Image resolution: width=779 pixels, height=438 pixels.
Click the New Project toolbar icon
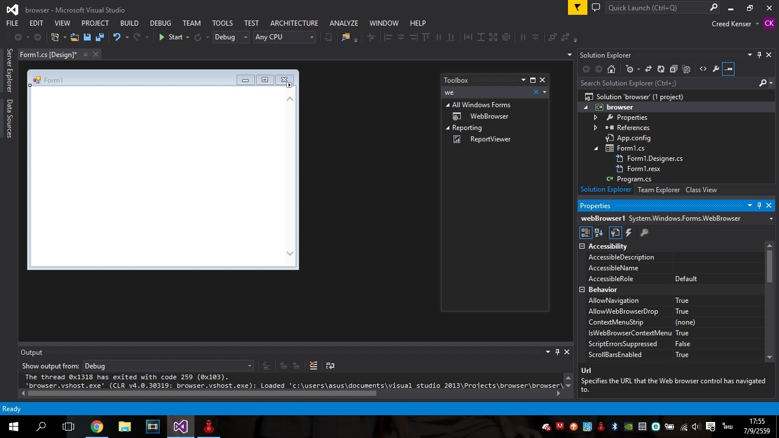point(55,37)
